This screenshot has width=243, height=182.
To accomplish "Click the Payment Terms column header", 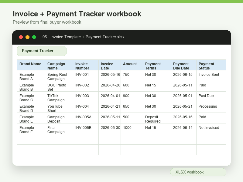I will (x=157, y=65).
